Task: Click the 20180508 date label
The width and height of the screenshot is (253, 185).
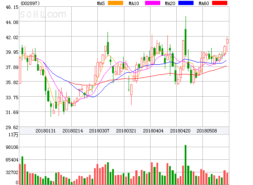Action: click(207, 131)
